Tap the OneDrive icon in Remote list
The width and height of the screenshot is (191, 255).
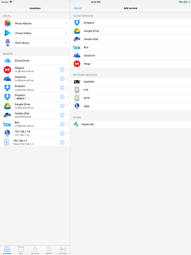(x=7, y=79)
